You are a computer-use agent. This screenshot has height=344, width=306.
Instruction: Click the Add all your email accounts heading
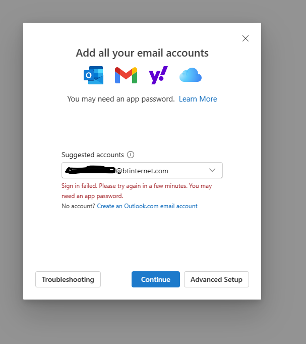click(x=142, y=53)
